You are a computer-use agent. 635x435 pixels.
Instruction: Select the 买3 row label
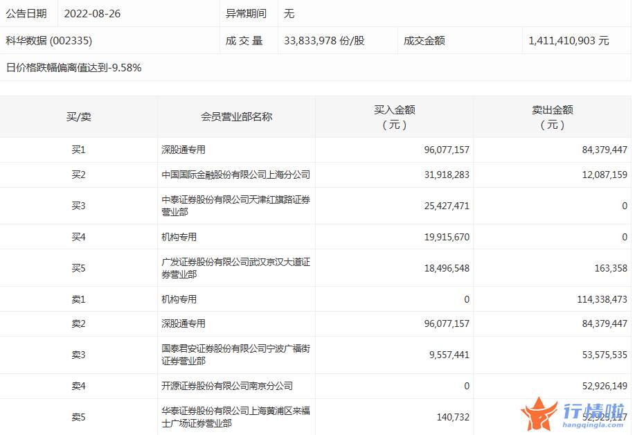click(78, 206)
